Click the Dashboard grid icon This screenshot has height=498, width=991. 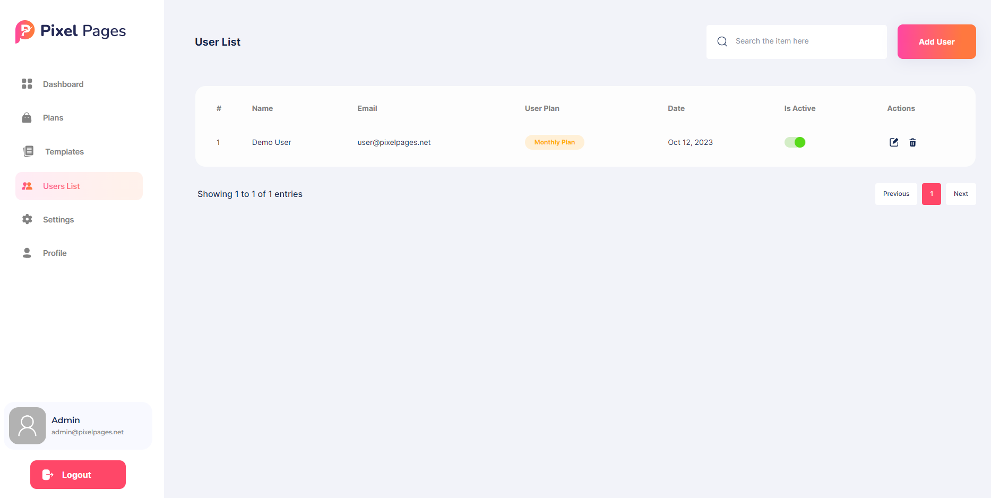pos(27,84)
